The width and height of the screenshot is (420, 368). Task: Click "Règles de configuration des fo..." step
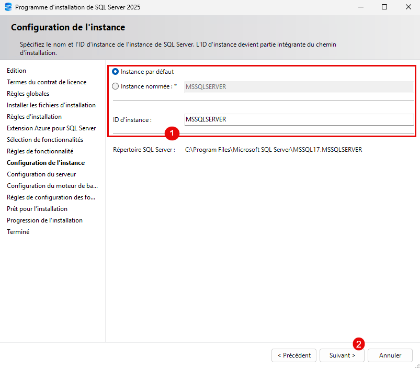click(x=51, y=197)
